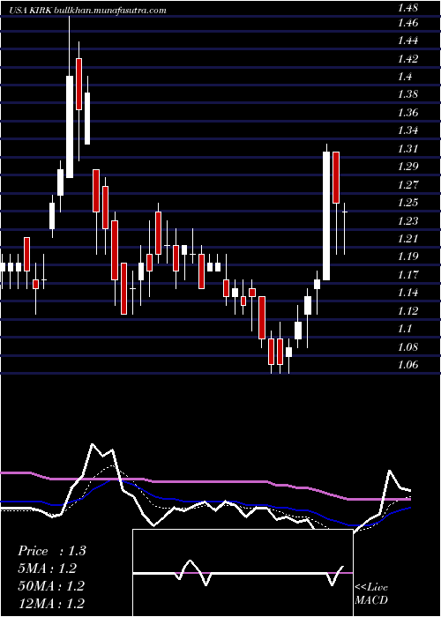Click the '50MA : 1.2' readout
The height and width of the screenshot is (617, 441).
point(51,586)
